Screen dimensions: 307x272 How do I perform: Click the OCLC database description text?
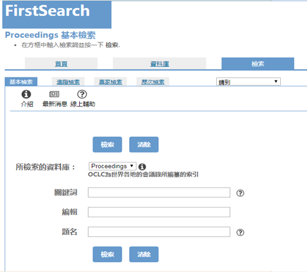point(143,174)
